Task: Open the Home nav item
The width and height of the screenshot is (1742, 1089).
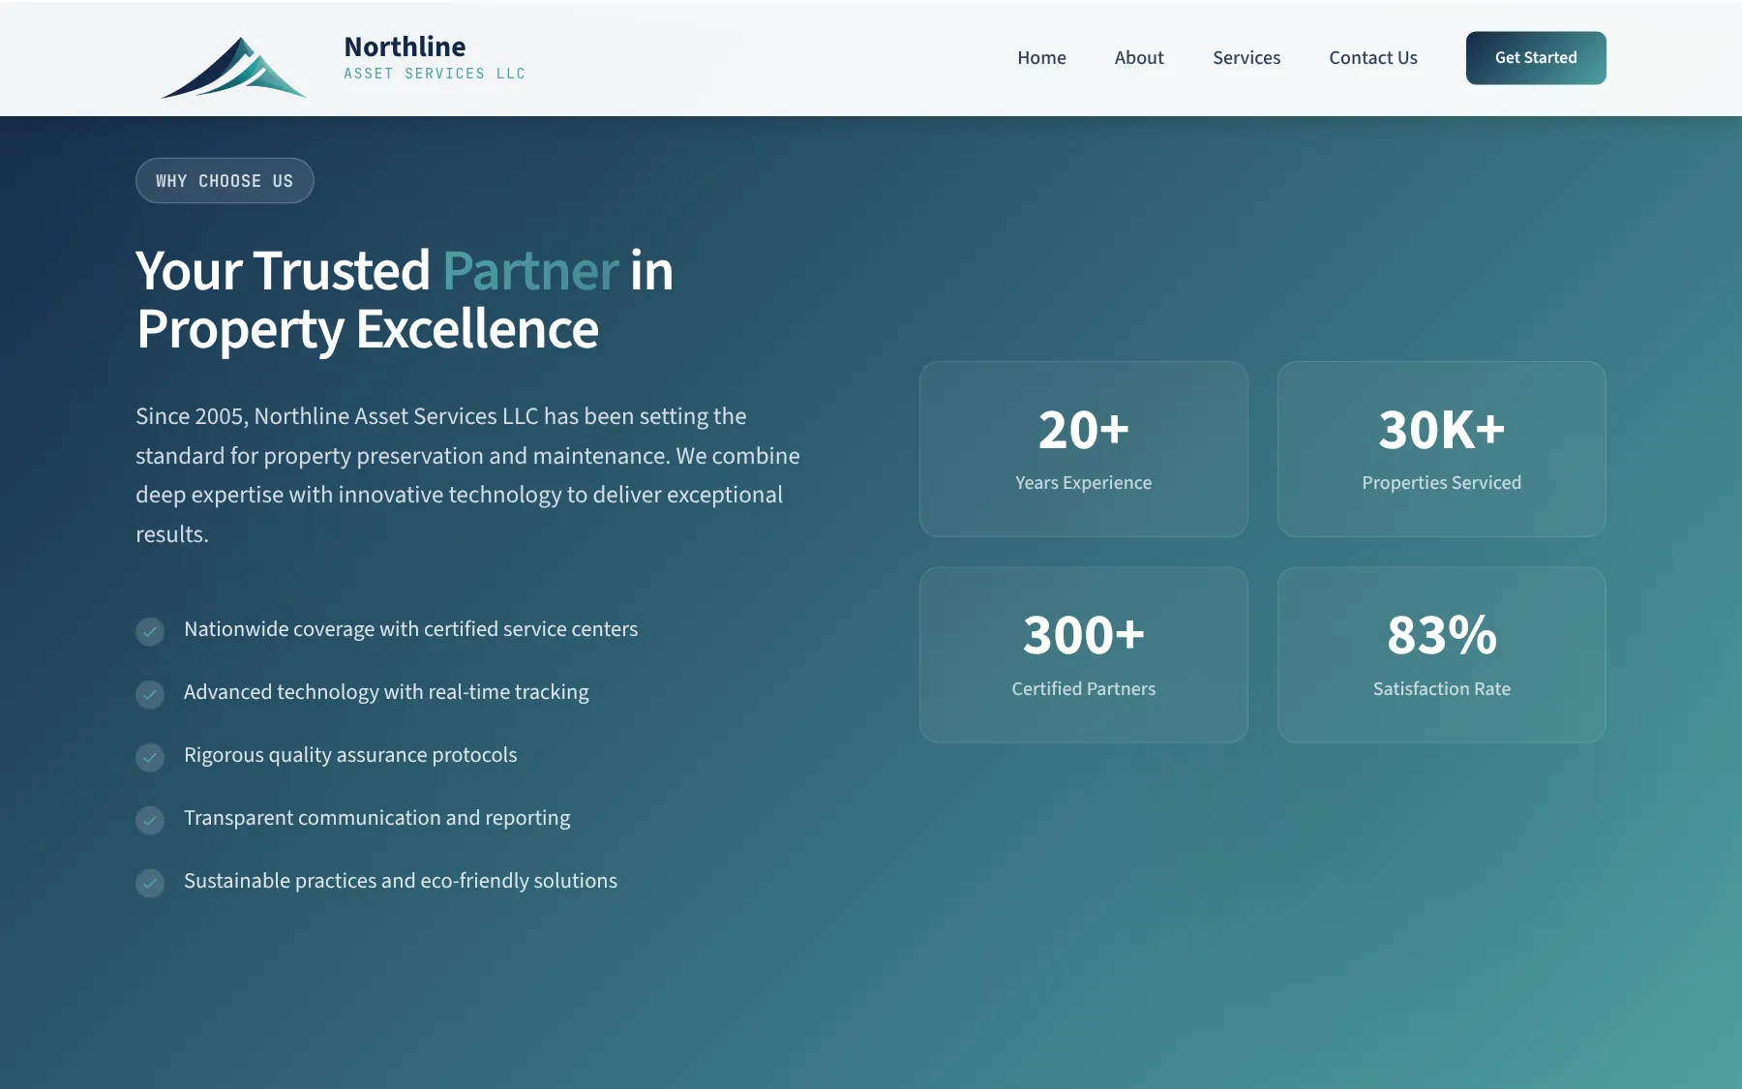Action: (1041, 58)
